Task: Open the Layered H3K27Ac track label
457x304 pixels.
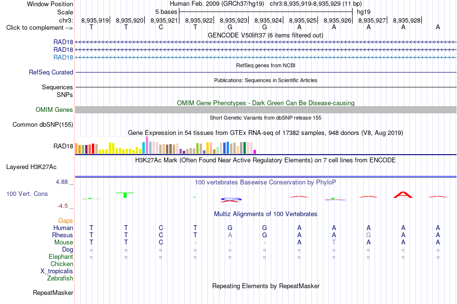Action: (31, 167)
